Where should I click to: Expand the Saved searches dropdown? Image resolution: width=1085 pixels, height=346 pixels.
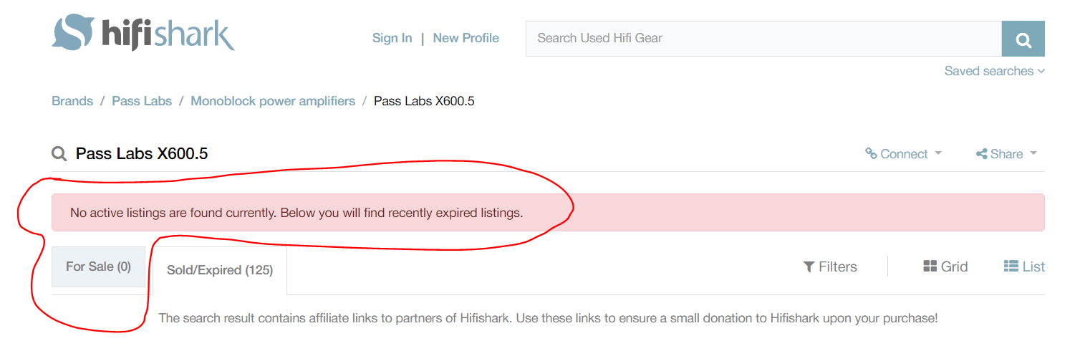(x=994, y=71)
